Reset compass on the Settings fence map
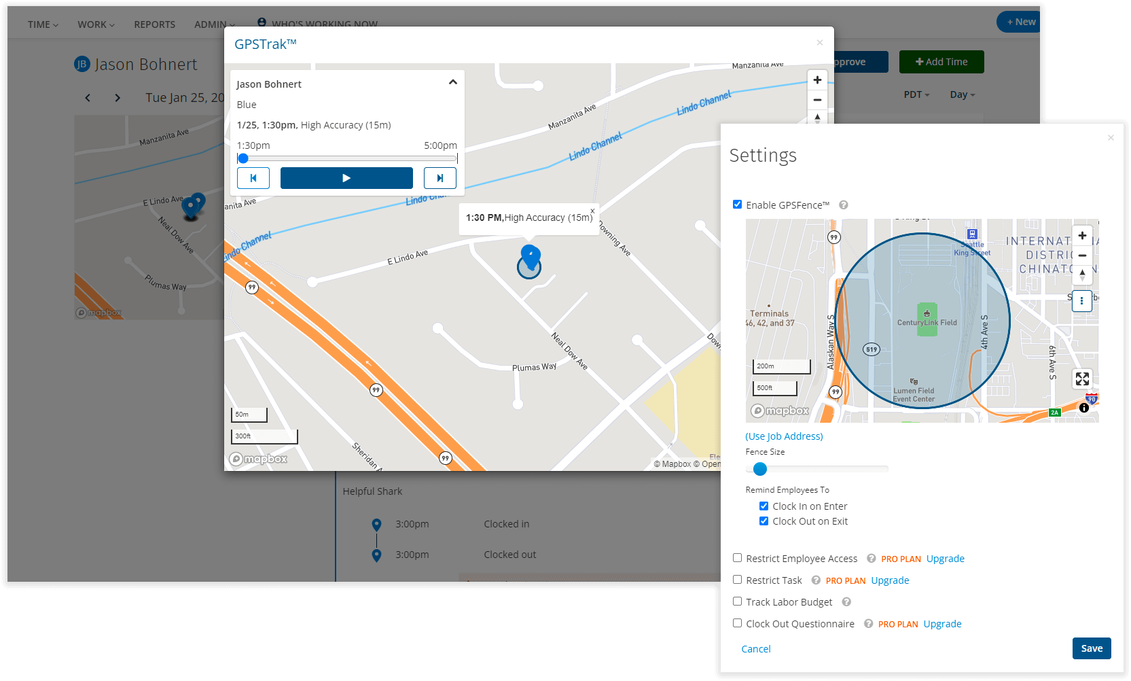Screen dimensions: 1131x681 tap(1082, 275)
